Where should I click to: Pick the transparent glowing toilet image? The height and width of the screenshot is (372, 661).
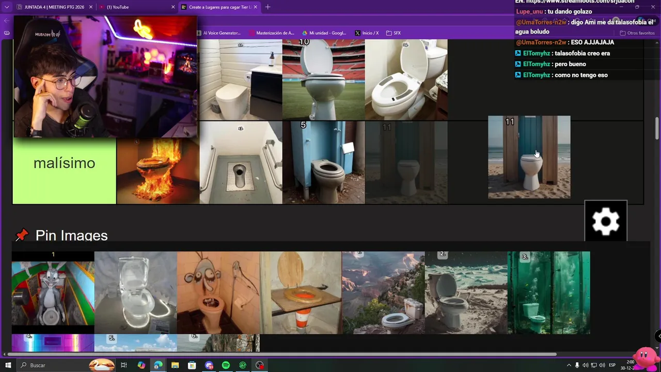(x=136, y=292)
